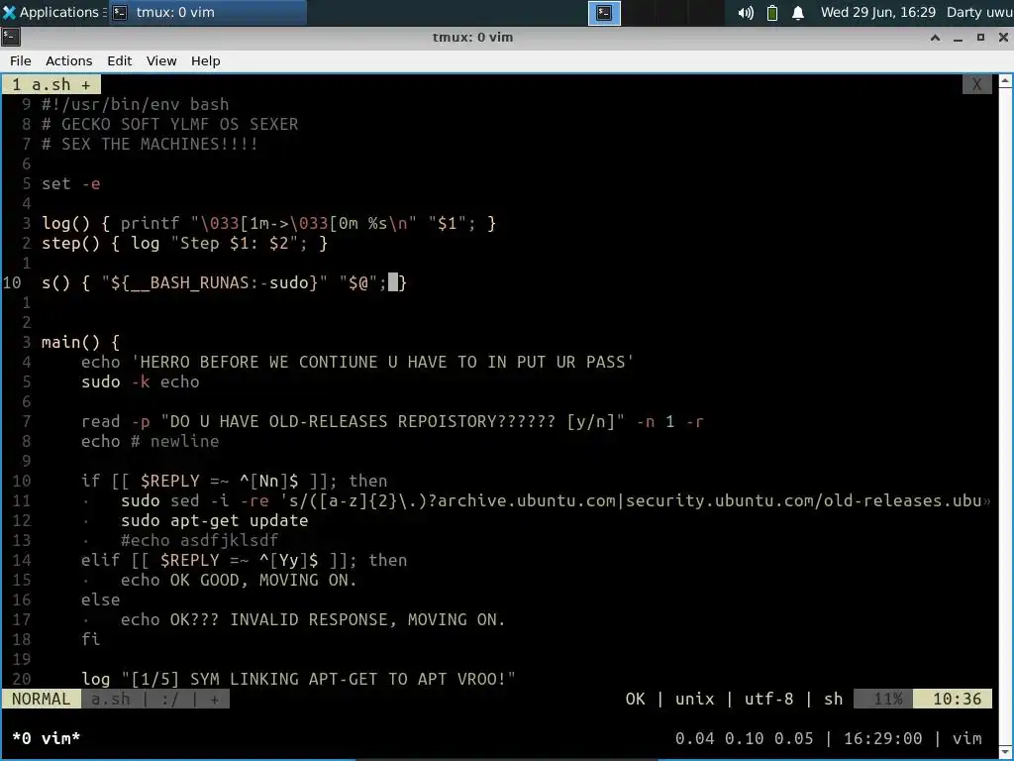
Task: Click the a.sh filename in the statusline
Action: (111, 699)
